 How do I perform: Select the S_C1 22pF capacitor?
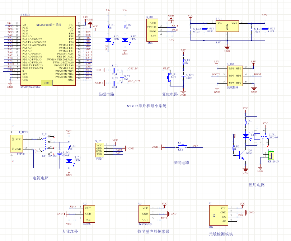pyautogui.click(x=114, y=70)
